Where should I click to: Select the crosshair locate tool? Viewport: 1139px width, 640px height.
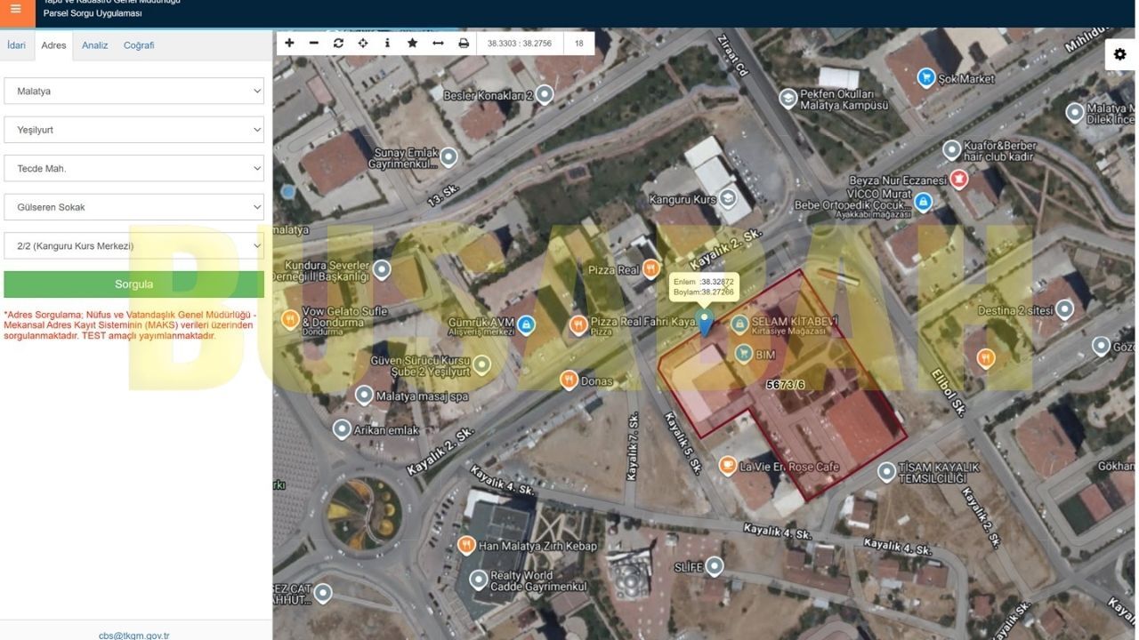click(x=363, y=43)
